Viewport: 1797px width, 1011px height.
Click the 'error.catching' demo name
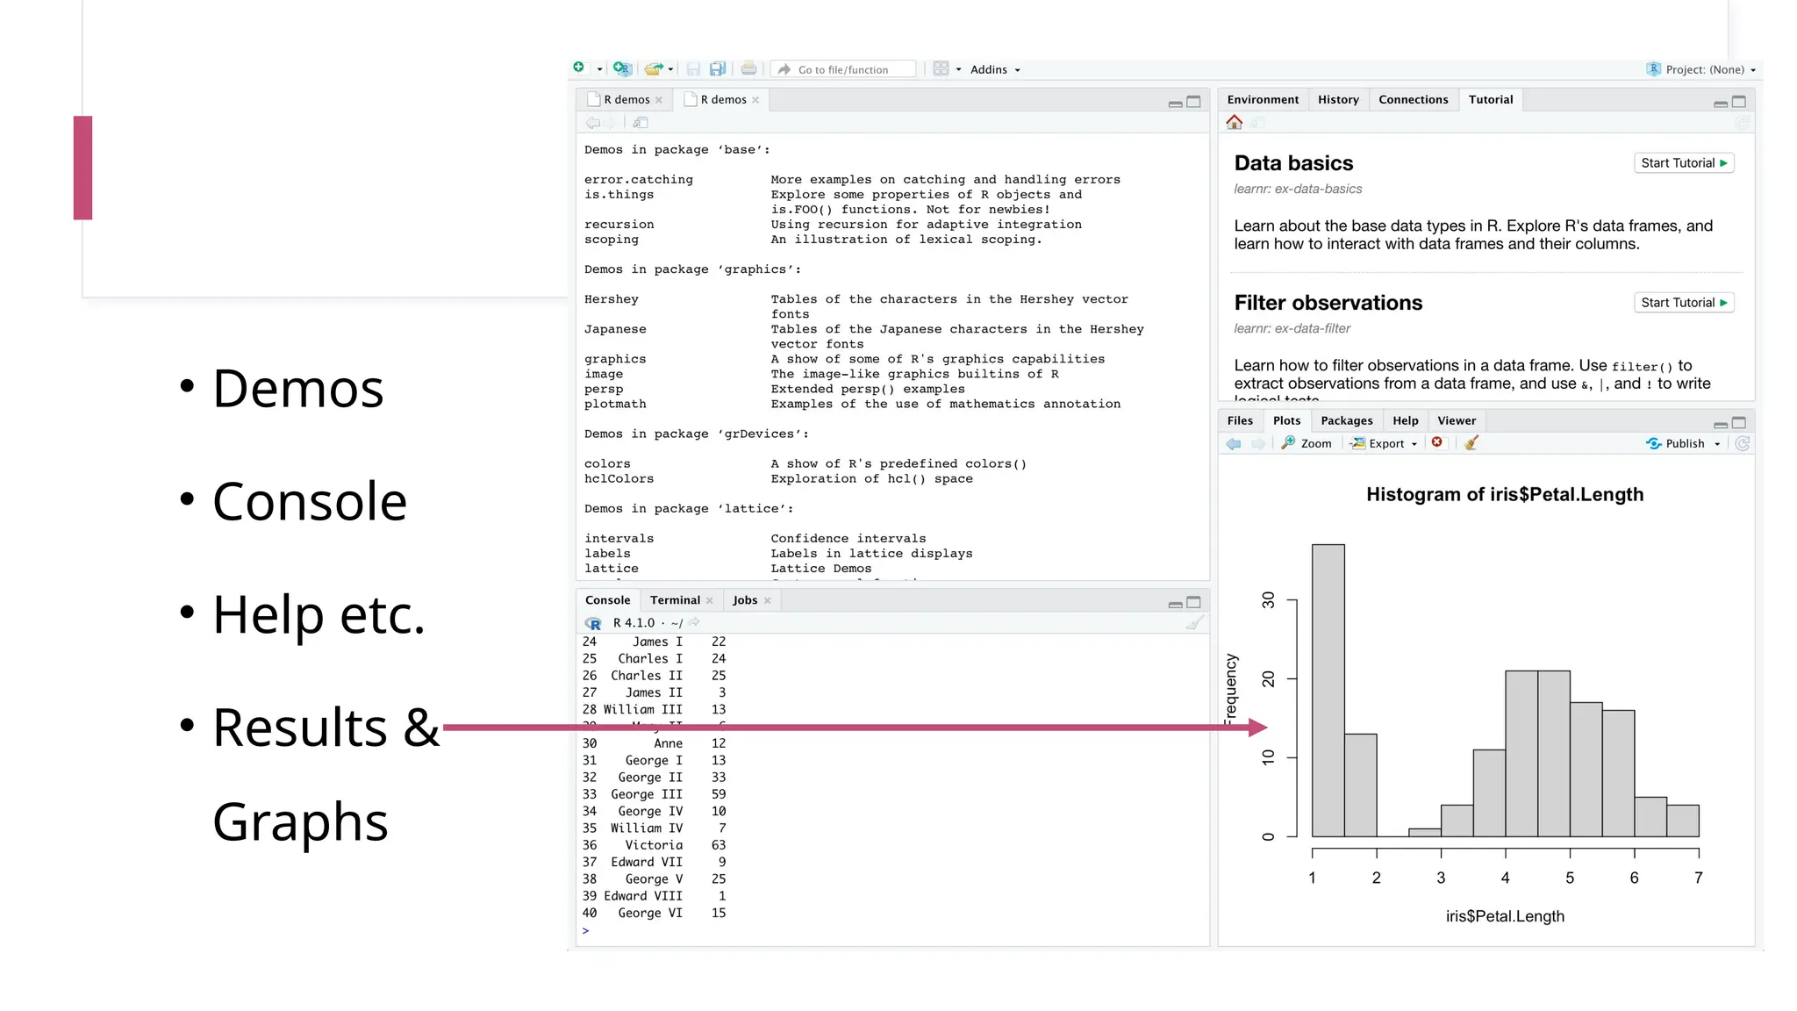click(639, 180)
